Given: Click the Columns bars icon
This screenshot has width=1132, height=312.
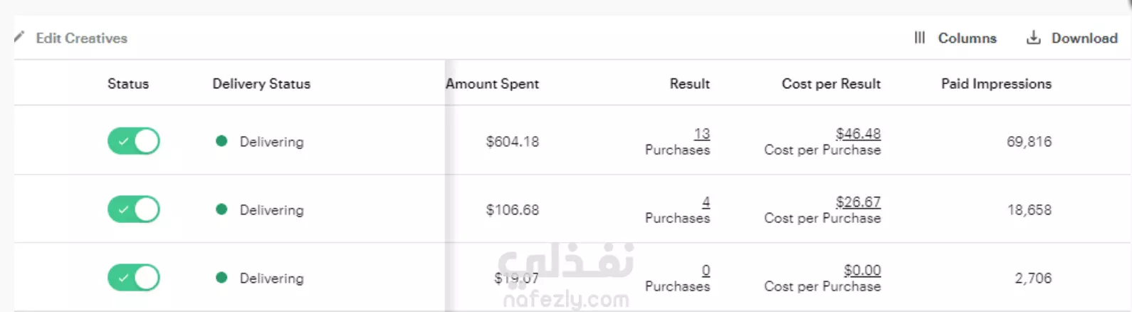Looking at the screenshot, I should click(919, 38).
